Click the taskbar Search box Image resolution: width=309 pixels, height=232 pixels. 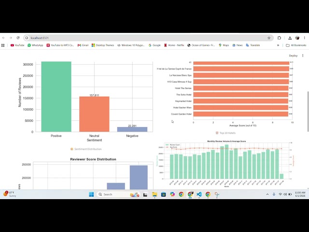(x=118, y=194)
